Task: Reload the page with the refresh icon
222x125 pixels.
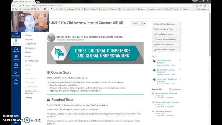Action: click(x=20, y=6)
